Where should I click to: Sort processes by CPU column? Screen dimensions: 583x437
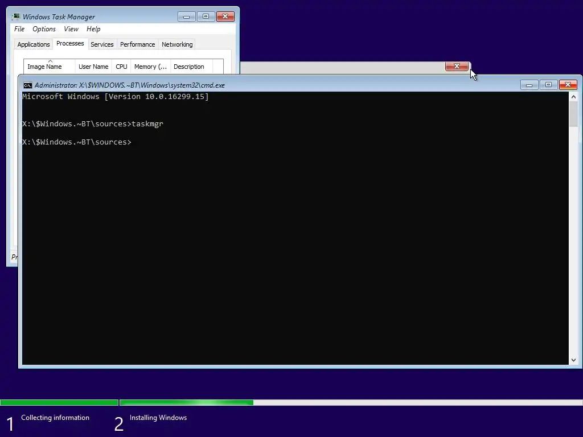[x=121, y=67]
